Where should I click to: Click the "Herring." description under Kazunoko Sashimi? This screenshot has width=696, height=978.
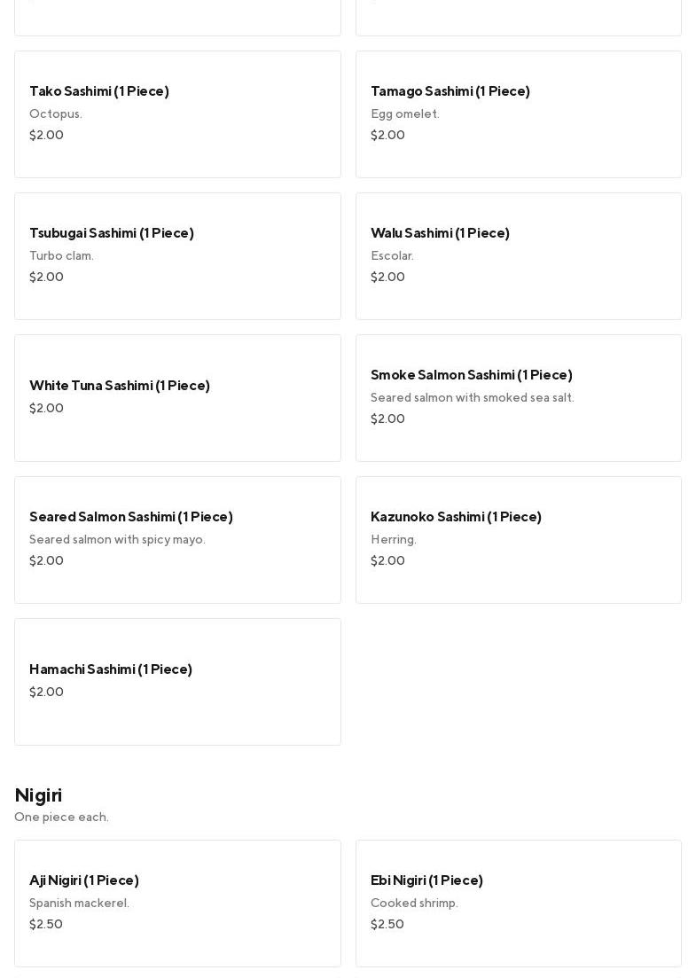(x=393, y=540)
